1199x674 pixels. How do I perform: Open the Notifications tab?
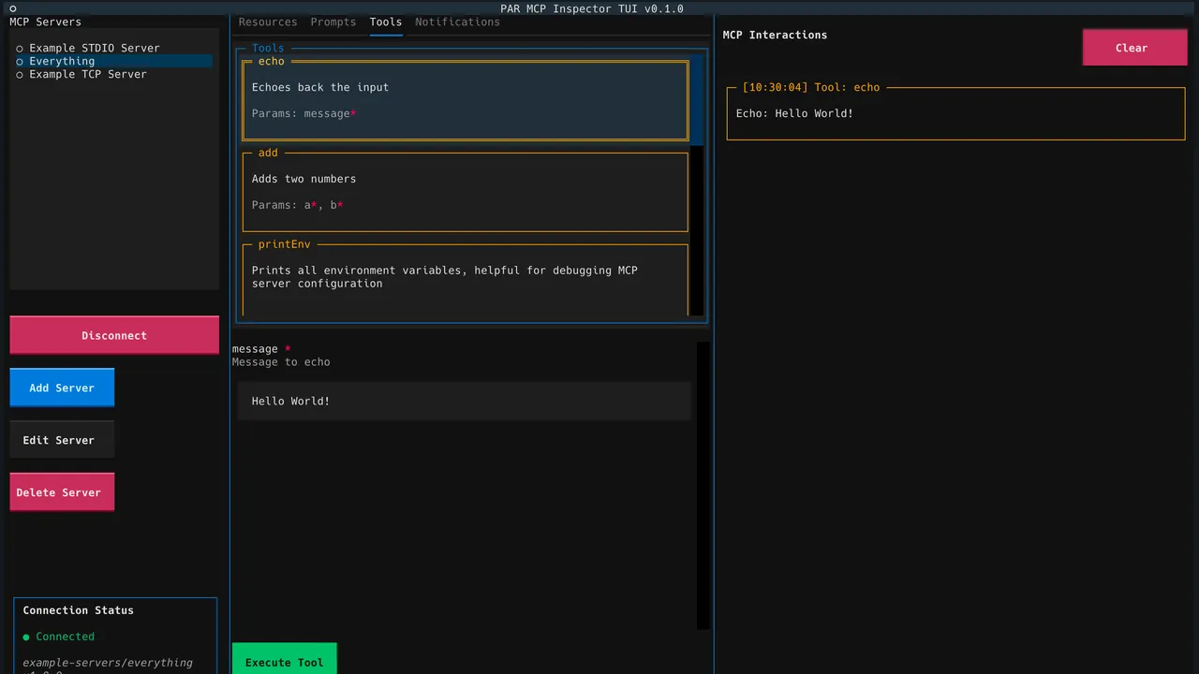(x=457, y=22)
